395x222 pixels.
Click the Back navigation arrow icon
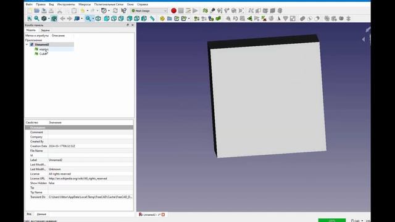coord(62,18)
